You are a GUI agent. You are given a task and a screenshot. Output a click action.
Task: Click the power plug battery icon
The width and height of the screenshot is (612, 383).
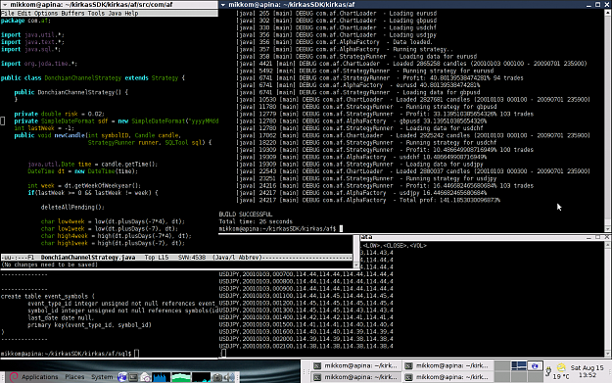(x=548, y=371)
